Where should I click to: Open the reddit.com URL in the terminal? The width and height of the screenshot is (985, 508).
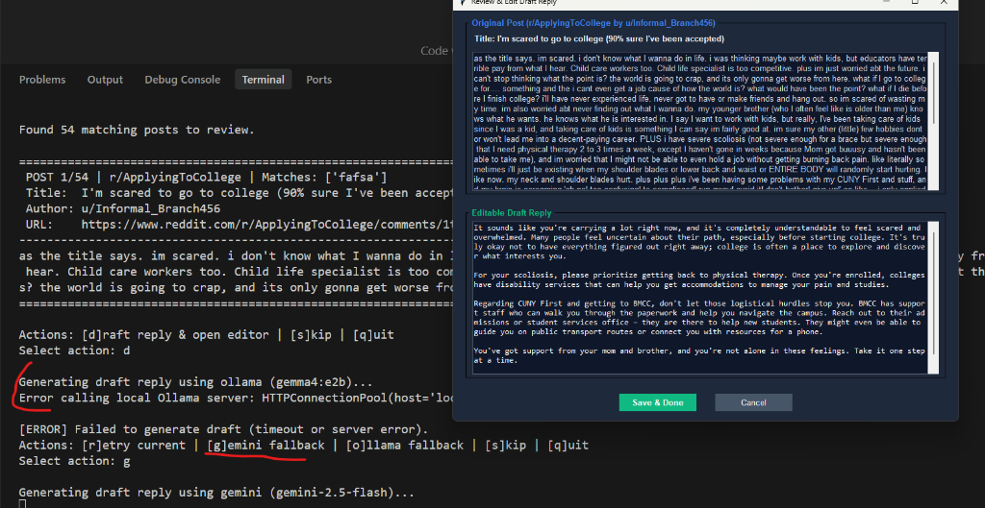coord(266,225)
